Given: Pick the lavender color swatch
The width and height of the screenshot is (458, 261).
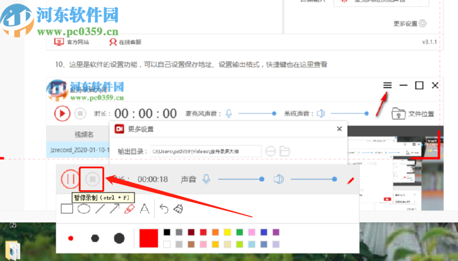Looking at the screenshot, I should tap(276, 244).
